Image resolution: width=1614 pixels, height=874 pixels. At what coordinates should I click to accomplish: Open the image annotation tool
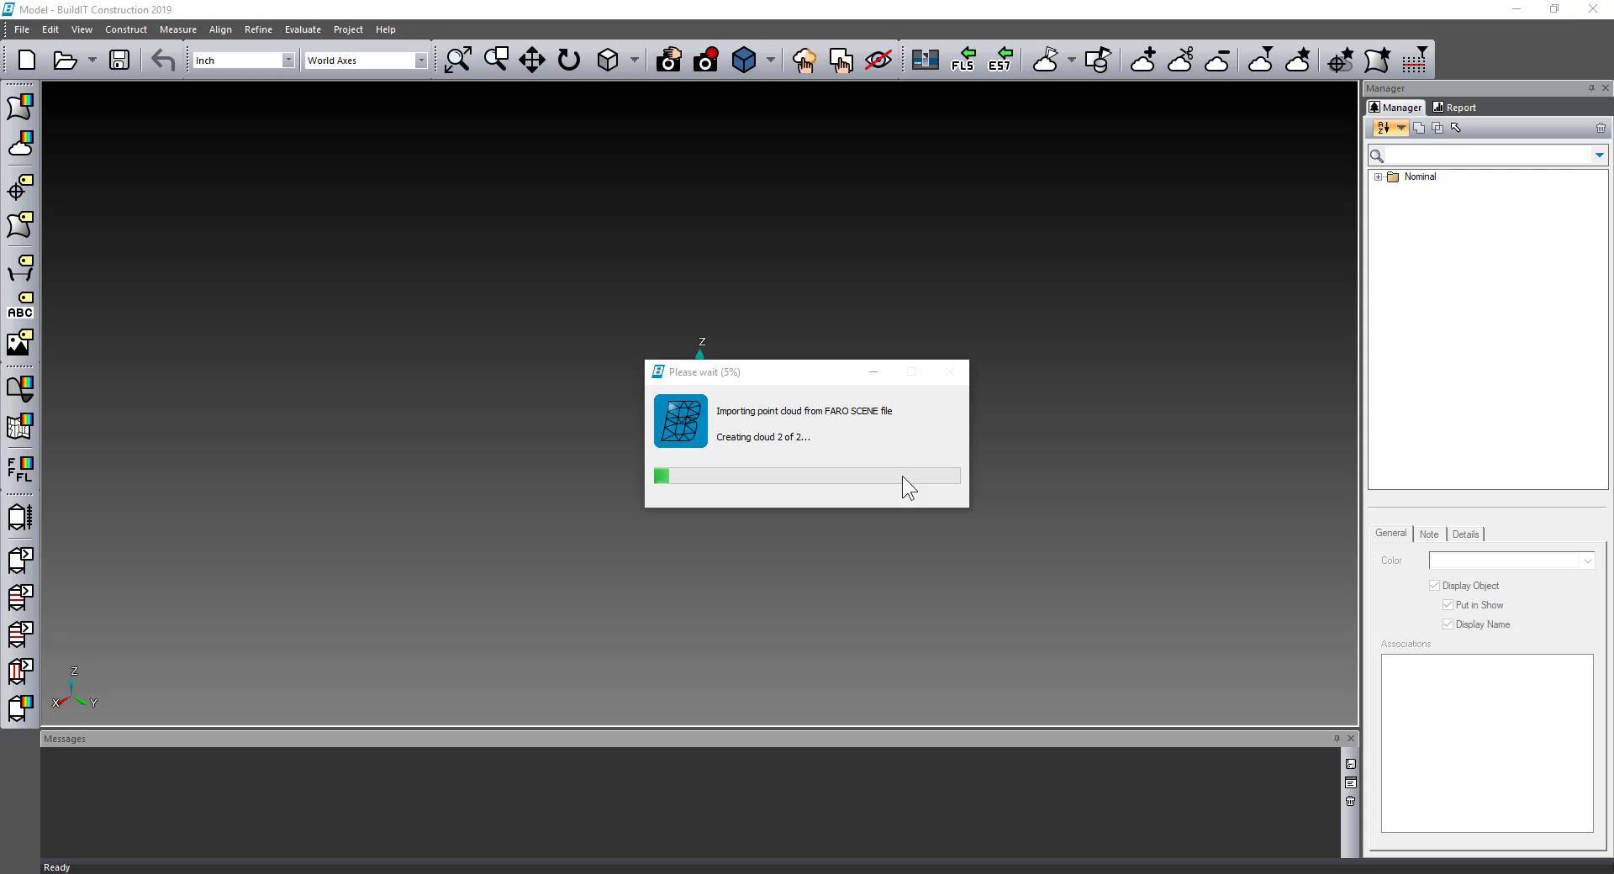click(20, 342)
